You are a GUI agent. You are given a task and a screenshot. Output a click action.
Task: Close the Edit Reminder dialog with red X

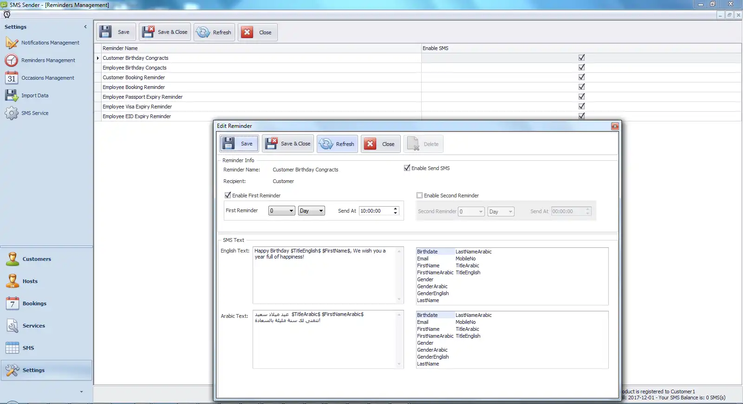[x=615, y=126]
